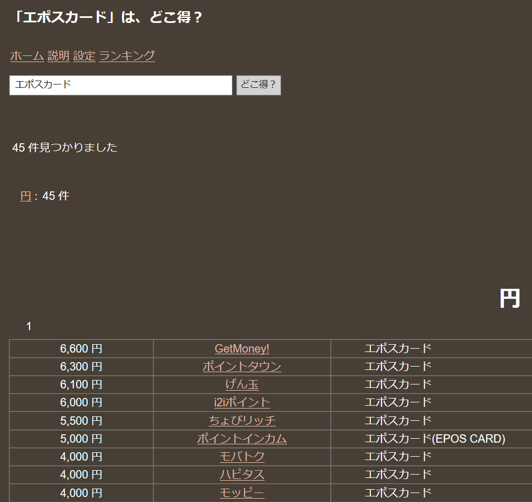Focus the search field containing エポスカード
Image resolution: width=532 pixels, height=502 pixels.
click(121, 85)
